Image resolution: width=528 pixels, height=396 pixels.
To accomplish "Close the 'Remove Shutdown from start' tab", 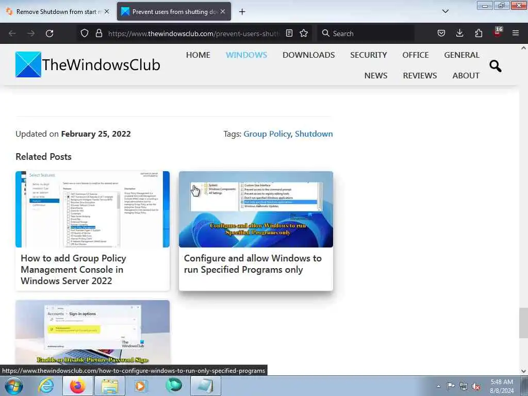I will pyautogui.click(x=107, y=11).
